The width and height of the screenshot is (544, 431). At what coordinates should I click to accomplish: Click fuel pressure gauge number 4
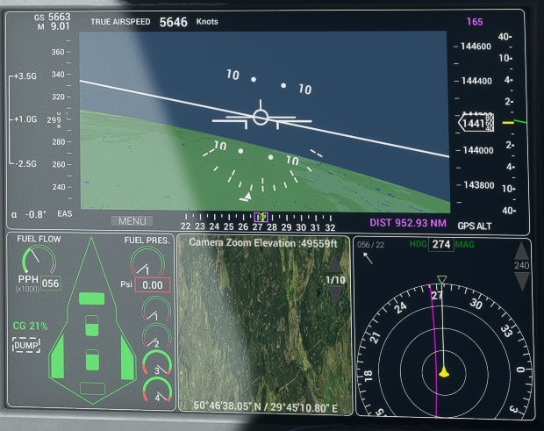158,390
